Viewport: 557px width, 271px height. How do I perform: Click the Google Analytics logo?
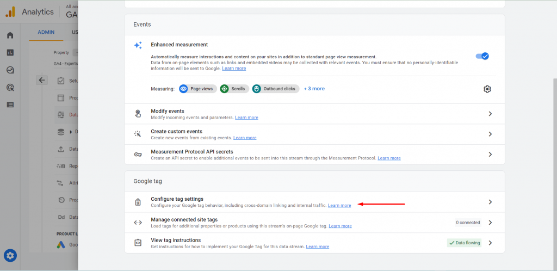10,12
